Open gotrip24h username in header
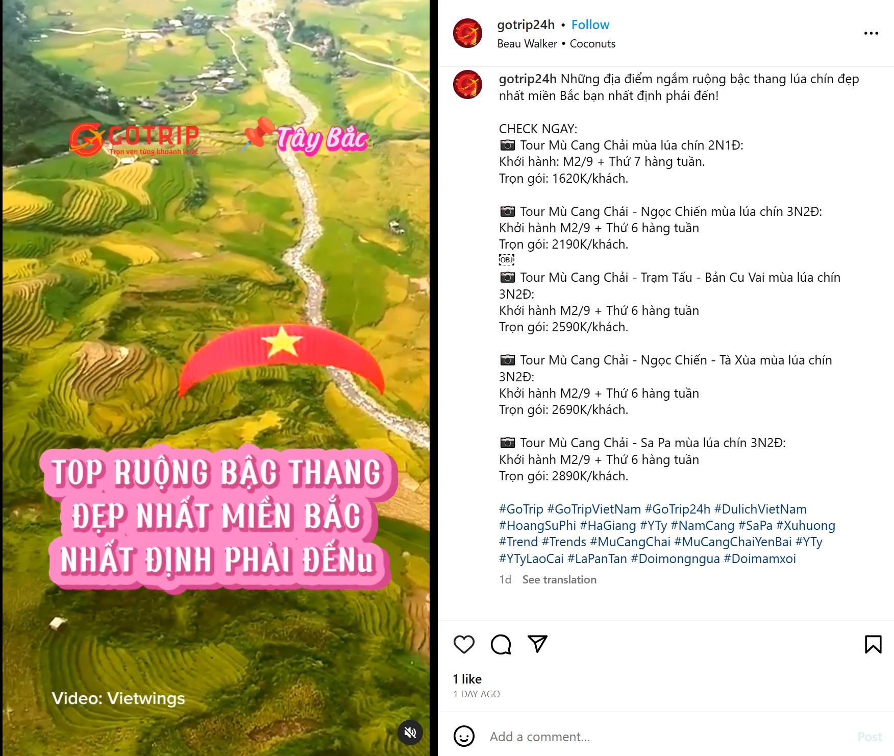The height and width of the screenshot is (756, 894). tap(526, 25)
